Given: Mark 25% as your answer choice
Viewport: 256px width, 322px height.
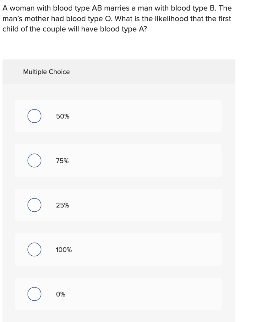Looking at the screenshot, I should tap(34, 205).
